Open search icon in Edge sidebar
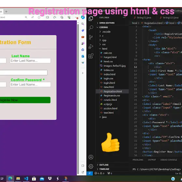 [83, 24]
